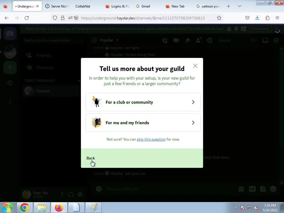Screen dimensions: 284x213
Task: Open a new browser tab
Action: coord(229,6)
